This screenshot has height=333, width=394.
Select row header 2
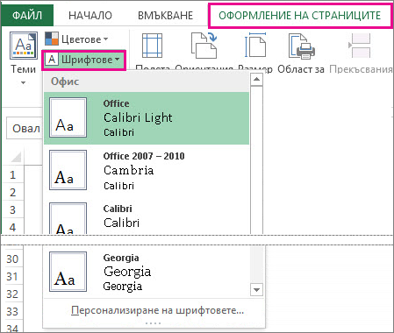coord(12,192)
